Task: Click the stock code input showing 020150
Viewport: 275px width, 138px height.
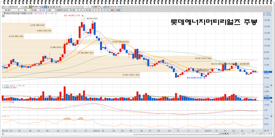Action: tap(16, 7)
